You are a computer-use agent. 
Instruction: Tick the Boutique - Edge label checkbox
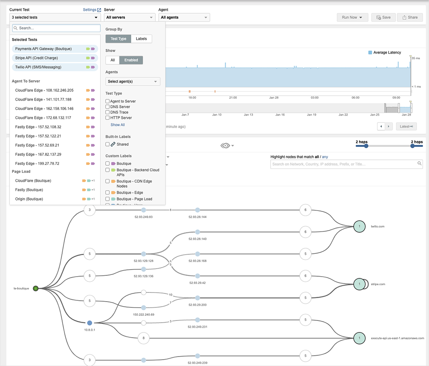[x=108, y=193]
